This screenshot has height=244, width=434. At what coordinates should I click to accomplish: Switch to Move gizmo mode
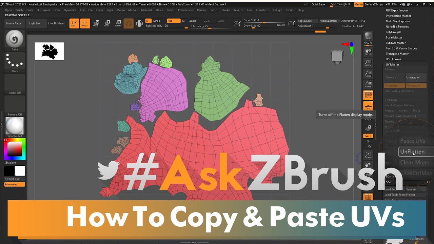tap(96, 23)
